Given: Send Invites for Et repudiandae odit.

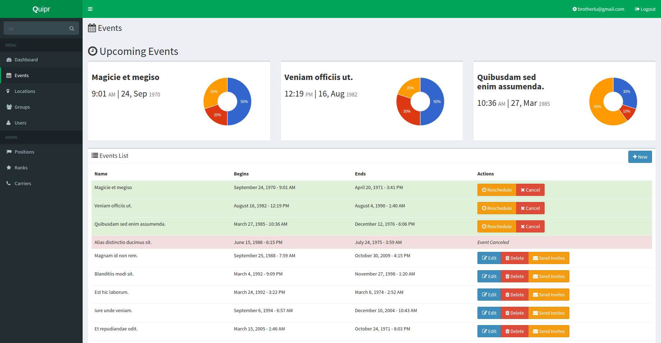Looking at the screenshot, I should 549,331.
